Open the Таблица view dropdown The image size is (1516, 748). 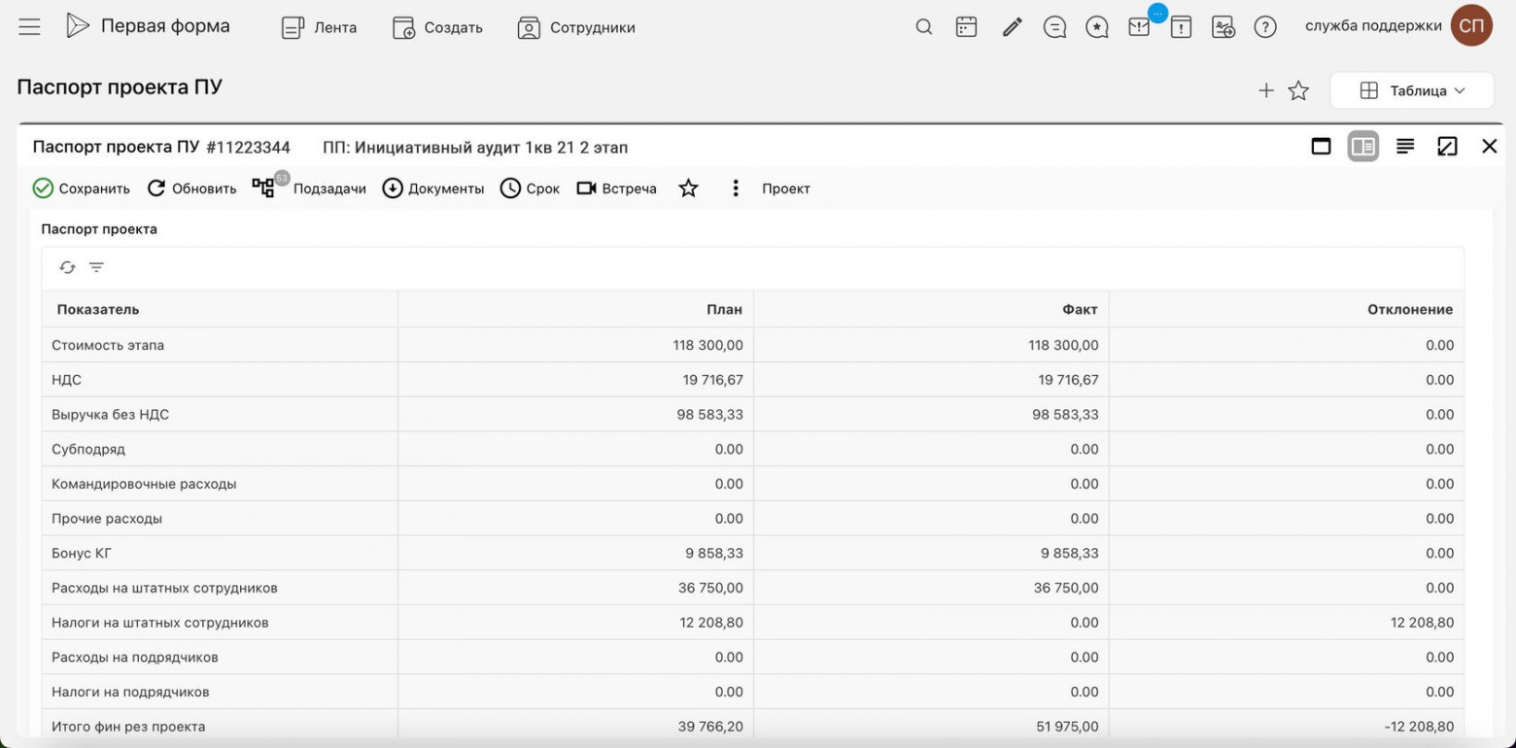[1411, 90]
